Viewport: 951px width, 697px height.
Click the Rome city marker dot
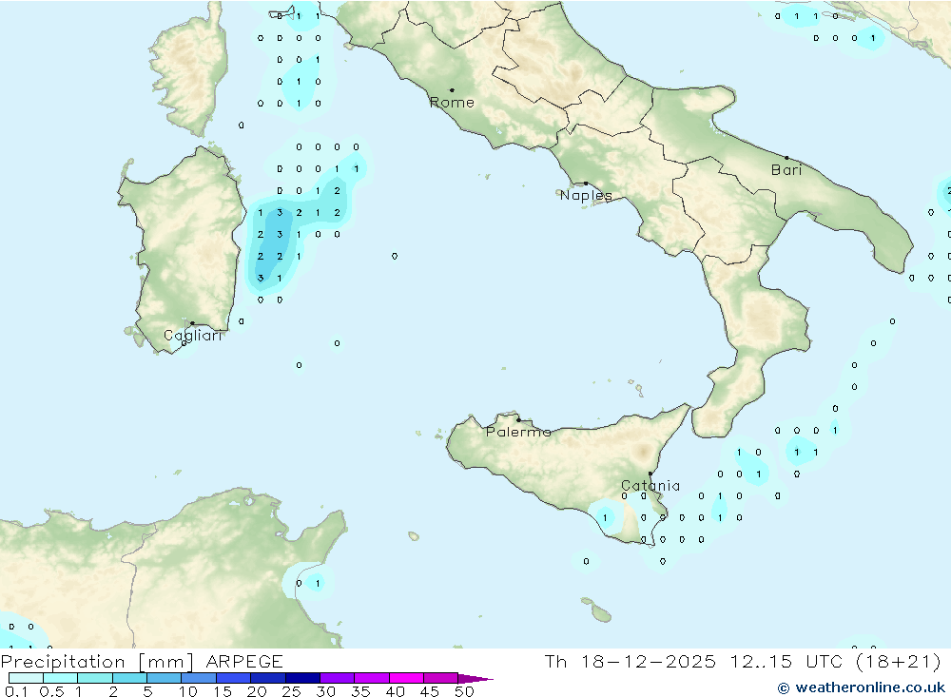[x=452, y=90]
